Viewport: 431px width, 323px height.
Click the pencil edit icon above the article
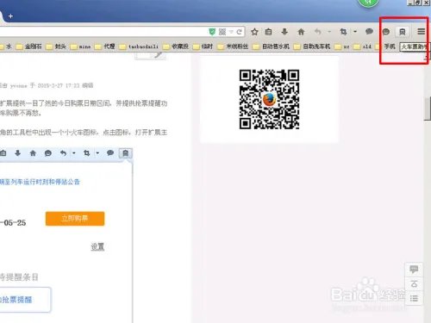(158, 54)
